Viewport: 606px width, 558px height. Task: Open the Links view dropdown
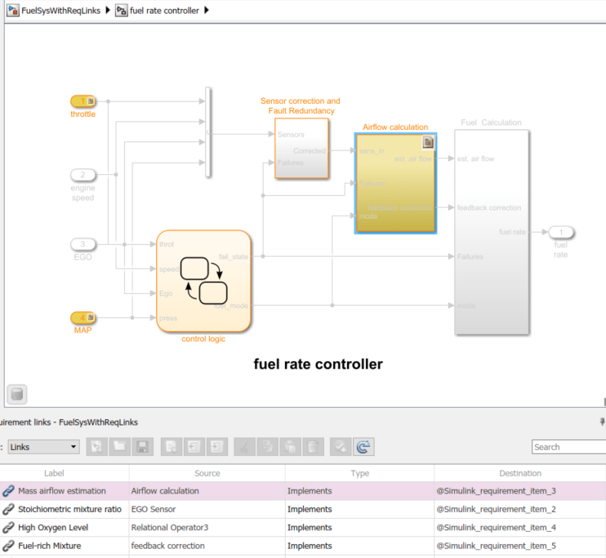tap(45, 447)
